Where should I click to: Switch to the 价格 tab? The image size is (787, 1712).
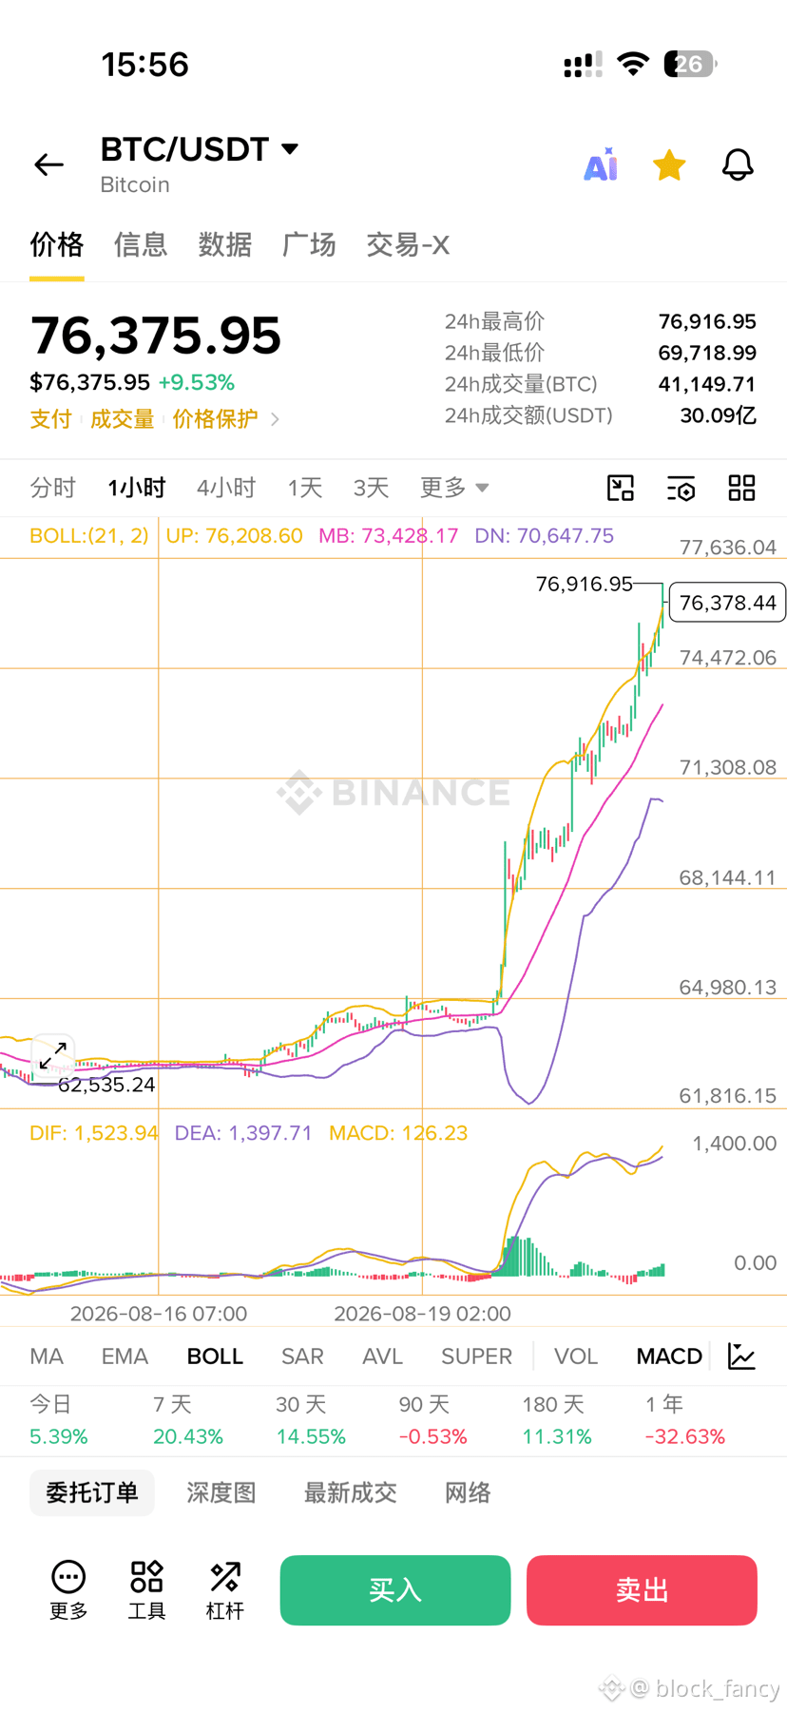pyautogui.click(x=57, y=245)
